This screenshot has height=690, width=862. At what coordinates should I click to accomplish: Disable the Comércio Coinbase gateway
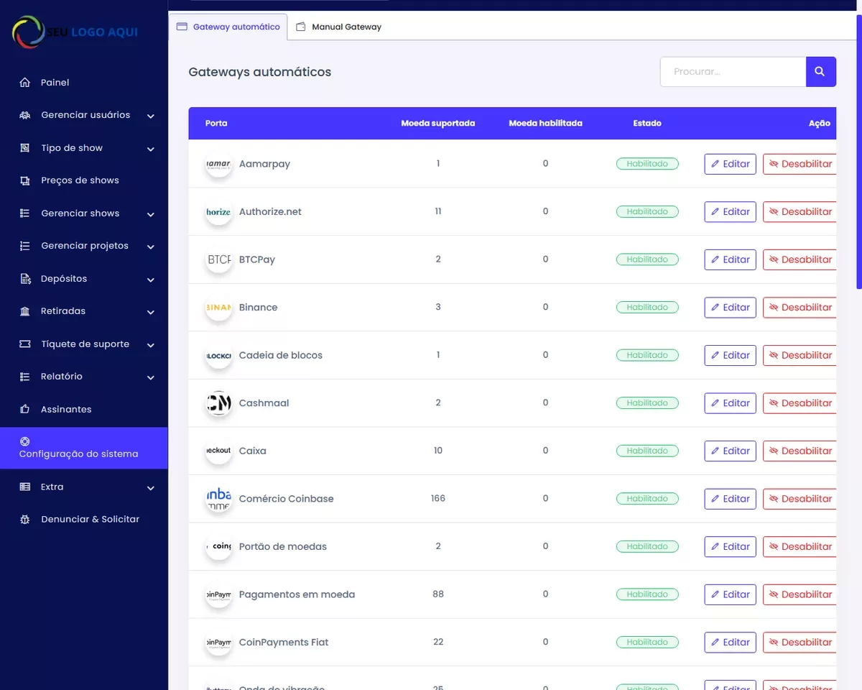click(800, 499)
